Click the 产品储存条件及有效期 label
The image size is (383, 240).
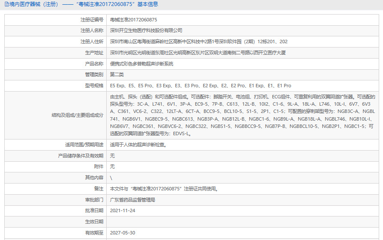point(81,156)
